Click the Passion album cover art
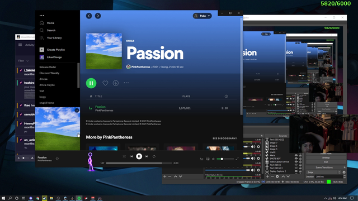 coord(104,51)
